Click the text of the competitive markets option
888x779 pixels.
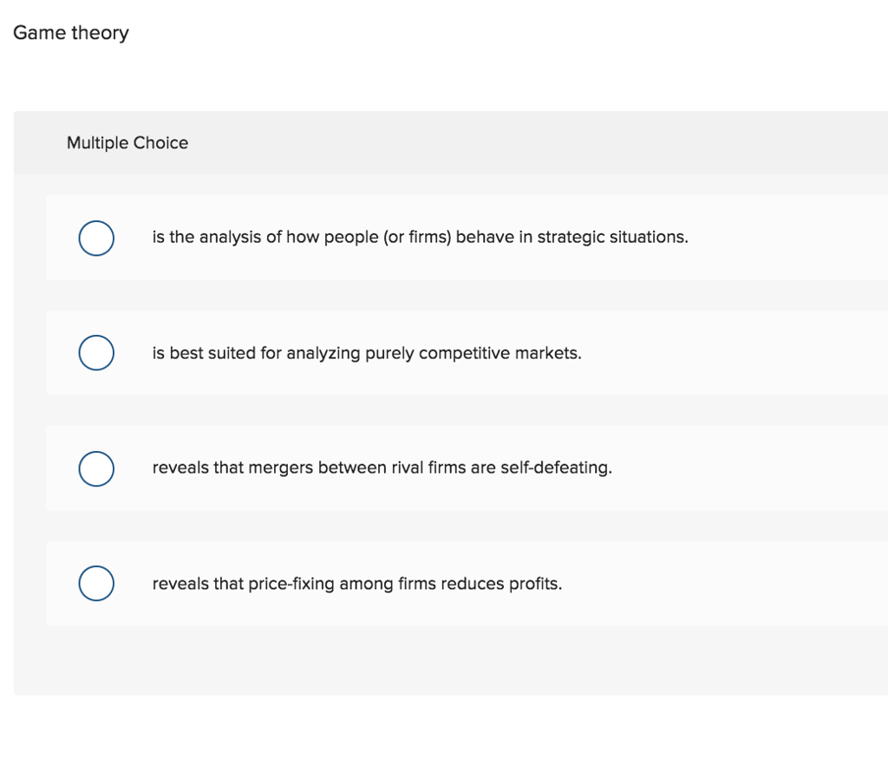pyautogui.click(x=367, y=353)
